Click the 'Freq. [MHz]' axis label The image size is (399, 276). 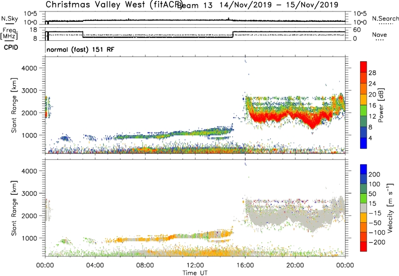[9, 34]
